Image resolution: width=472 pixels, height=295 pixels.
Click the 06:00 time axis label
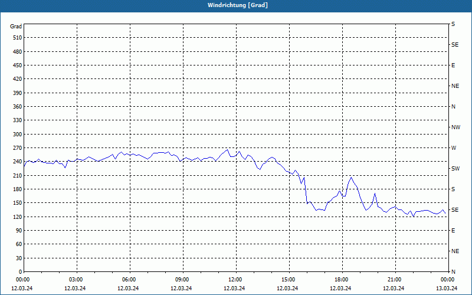[129, 280]
